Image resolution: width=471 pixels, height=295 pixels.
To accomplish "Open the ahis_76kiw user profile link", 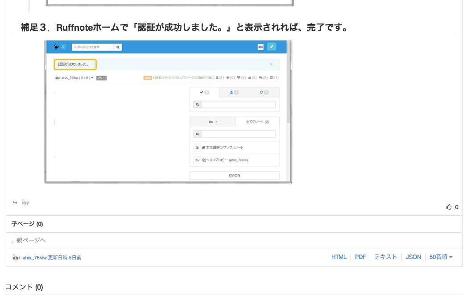I will click(34, 258).
